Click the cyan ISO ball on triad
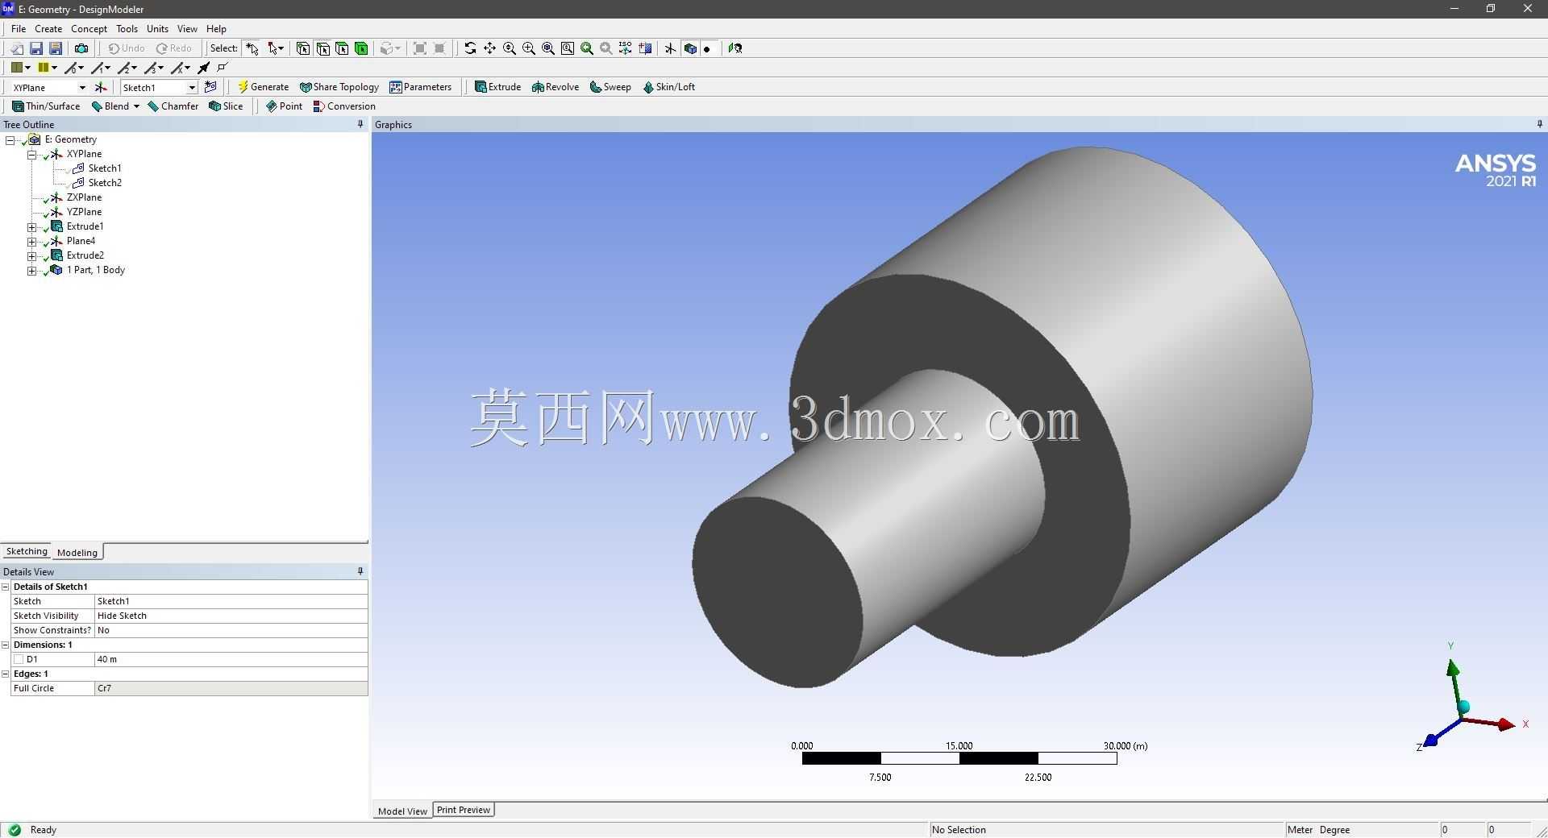1548x838 pixels. click(x=1463, y=707)
